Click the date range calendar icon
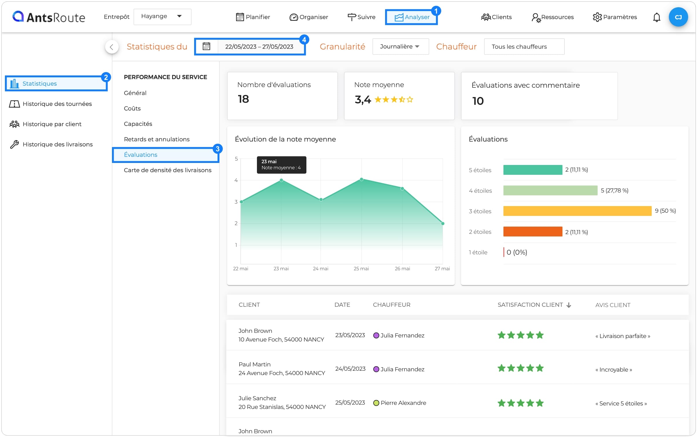 [x=206, y=46]
